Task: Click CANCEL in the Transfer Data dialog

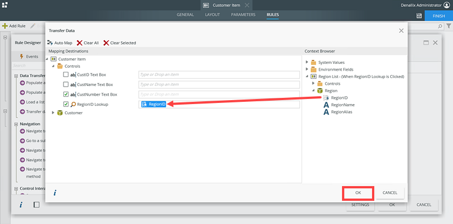Action: pos(390,193)
